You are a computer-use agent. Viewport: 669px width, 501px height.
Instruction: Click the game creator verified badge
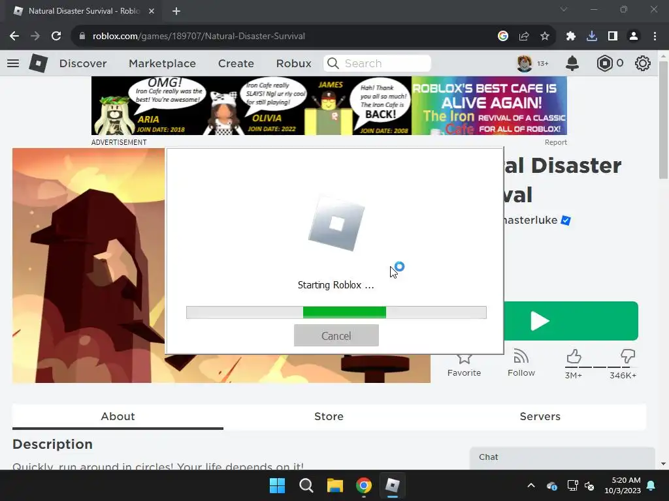click(566, 220)
